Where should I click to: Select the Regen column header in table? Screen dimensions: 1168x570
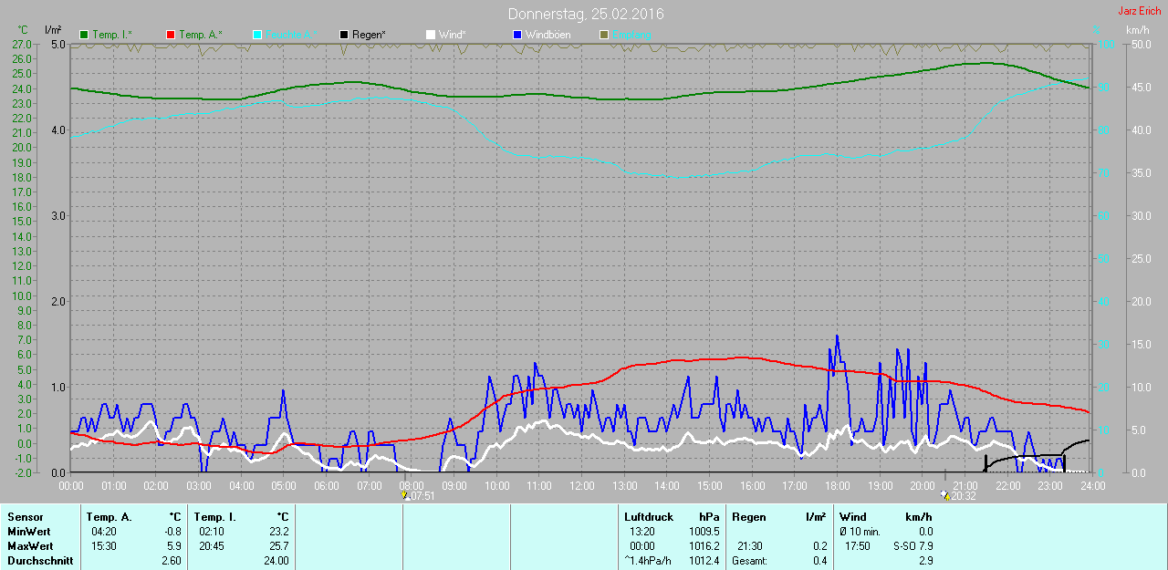point(749,517)
